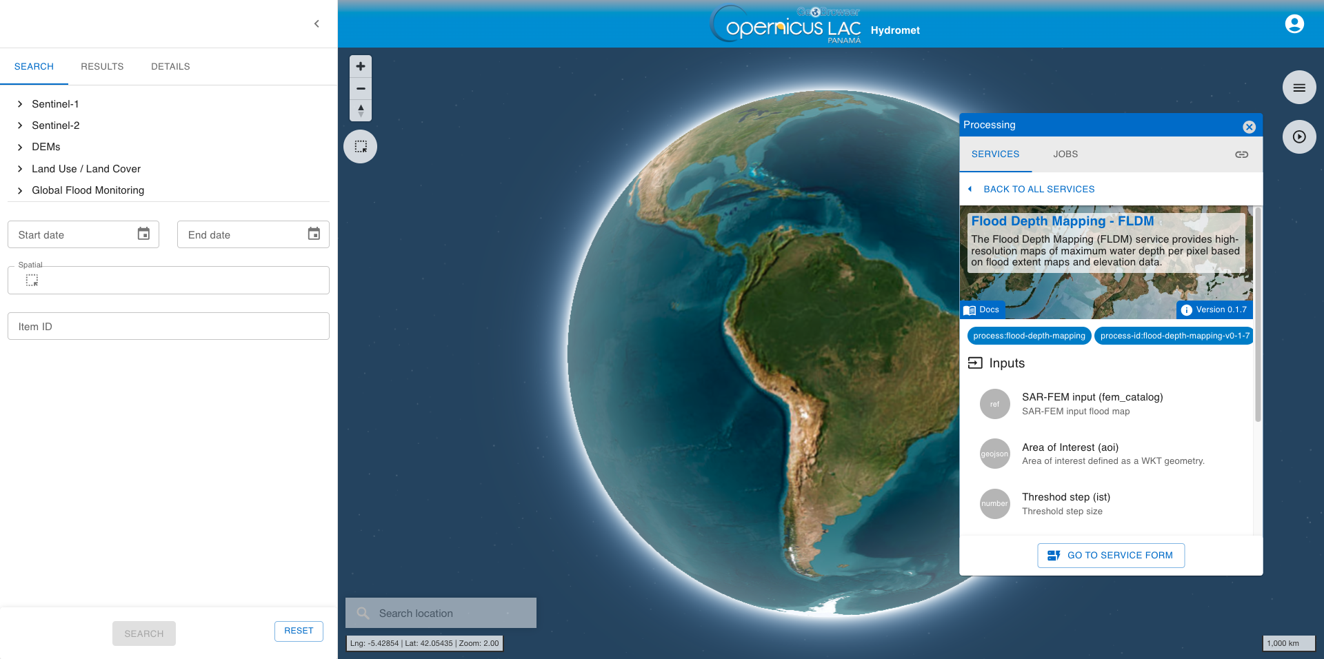Open Start date calendar picker

coord(143,234)
